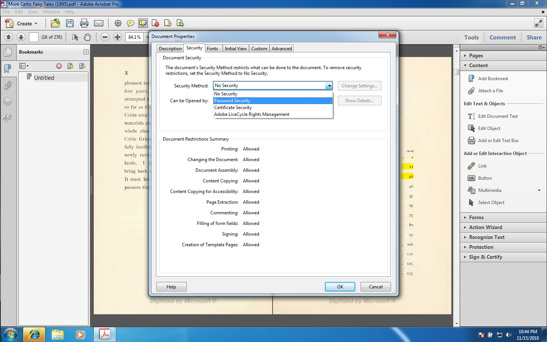Click the email envelope icon in toolbar
The height and width of the screenshot is (342, 547).
pyautogui.click(x=99, y=23)
